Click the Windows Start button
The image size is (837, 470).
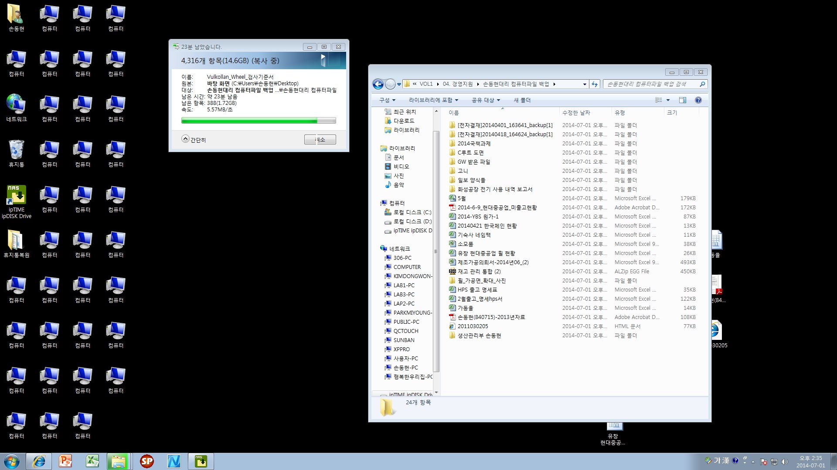pos(12,461)
